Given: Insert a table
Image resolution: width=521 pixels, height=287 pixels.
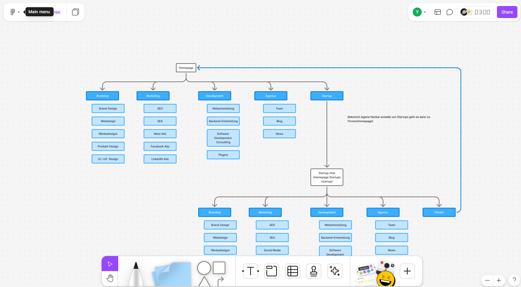Looking at the screenshot, I should click(x=293, y=271).
